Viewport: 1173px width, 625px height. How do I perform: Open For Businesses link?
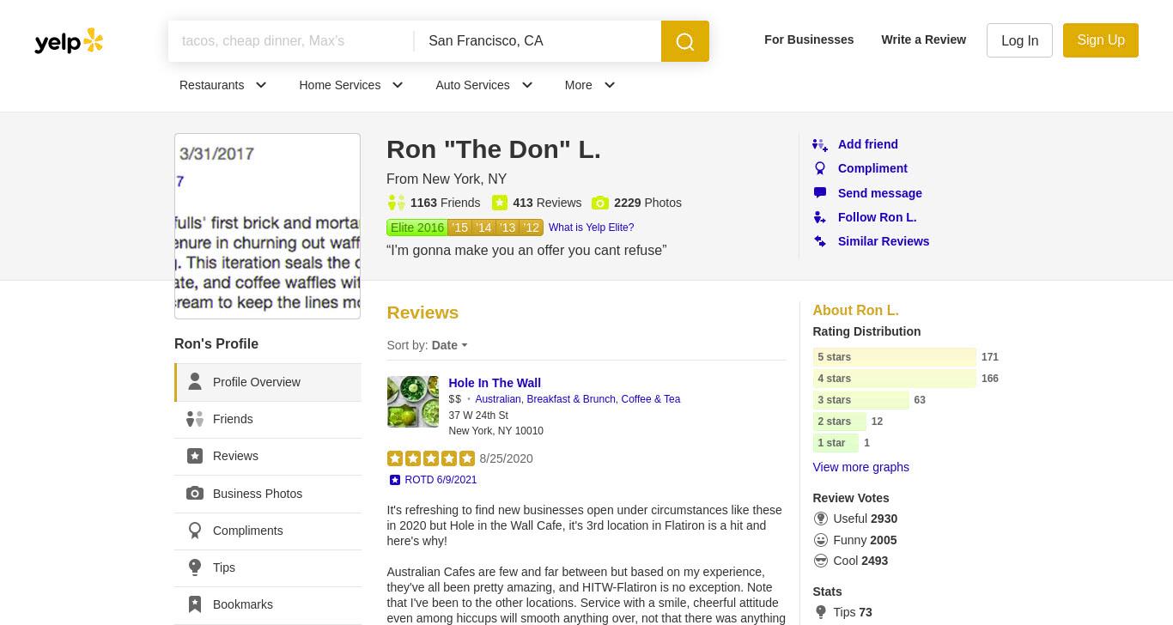click(x=809, y=39)
